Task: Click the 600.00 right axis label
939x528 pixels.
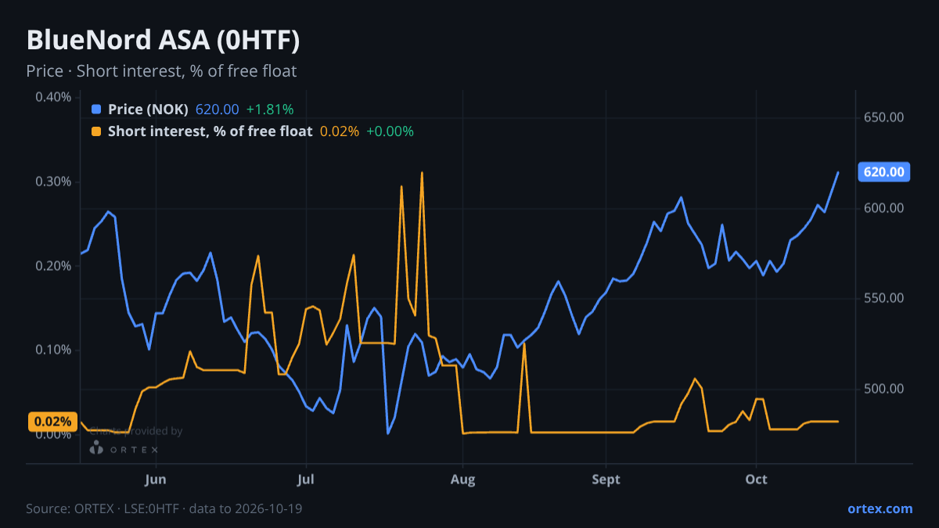Action: tap(884, 208)
